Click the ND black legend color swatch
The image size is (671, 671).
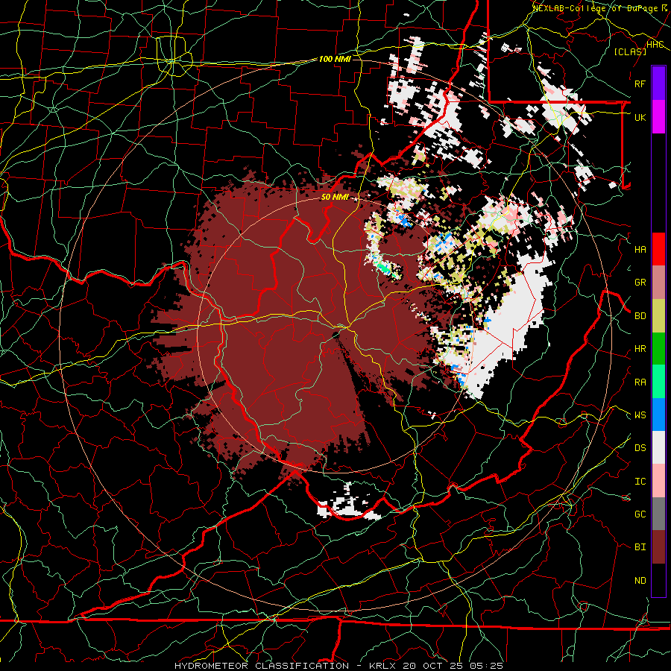[658, 580]
